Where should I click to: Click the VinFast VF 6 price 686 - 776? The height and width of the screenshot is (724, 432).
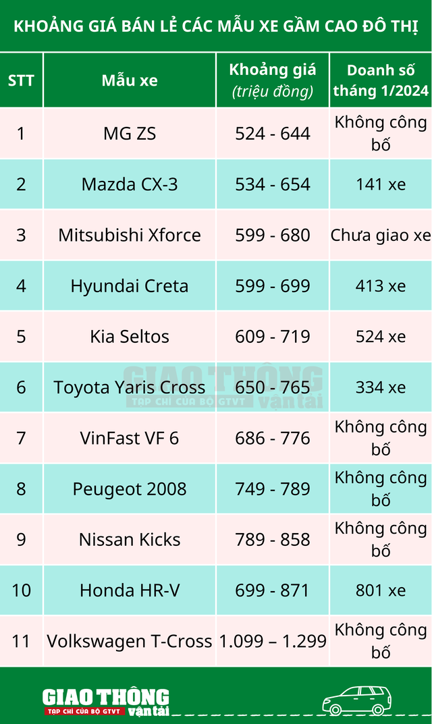click(x=273, y=439)
